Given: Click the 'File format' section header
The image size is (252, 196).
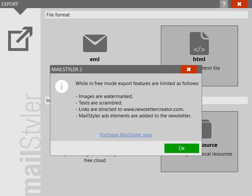Looking at the screenshot, I should tap(146, 15).
